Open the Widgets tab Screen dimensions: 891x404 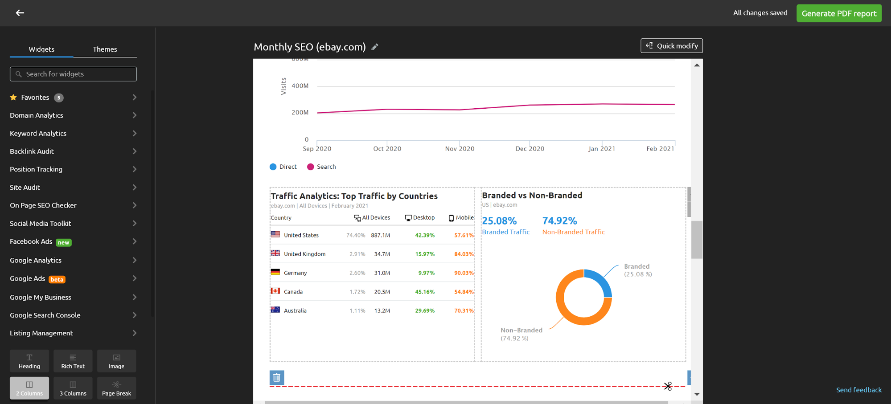click(41, 49)
